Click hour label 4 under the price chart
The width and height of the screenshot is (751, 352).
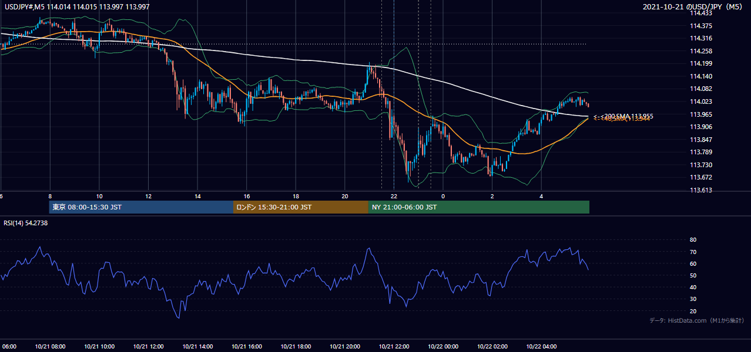pos(541,196)
